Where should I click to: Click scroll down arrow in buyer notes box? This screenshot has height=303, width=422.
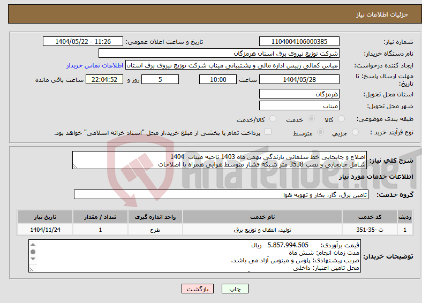coord(33,259)
